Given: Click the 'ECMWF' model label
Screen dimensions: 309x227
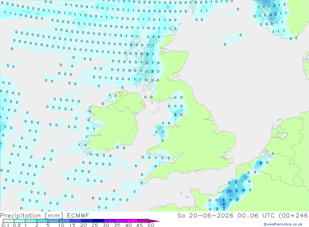Looking at the screenshot, I should [78, 216].
